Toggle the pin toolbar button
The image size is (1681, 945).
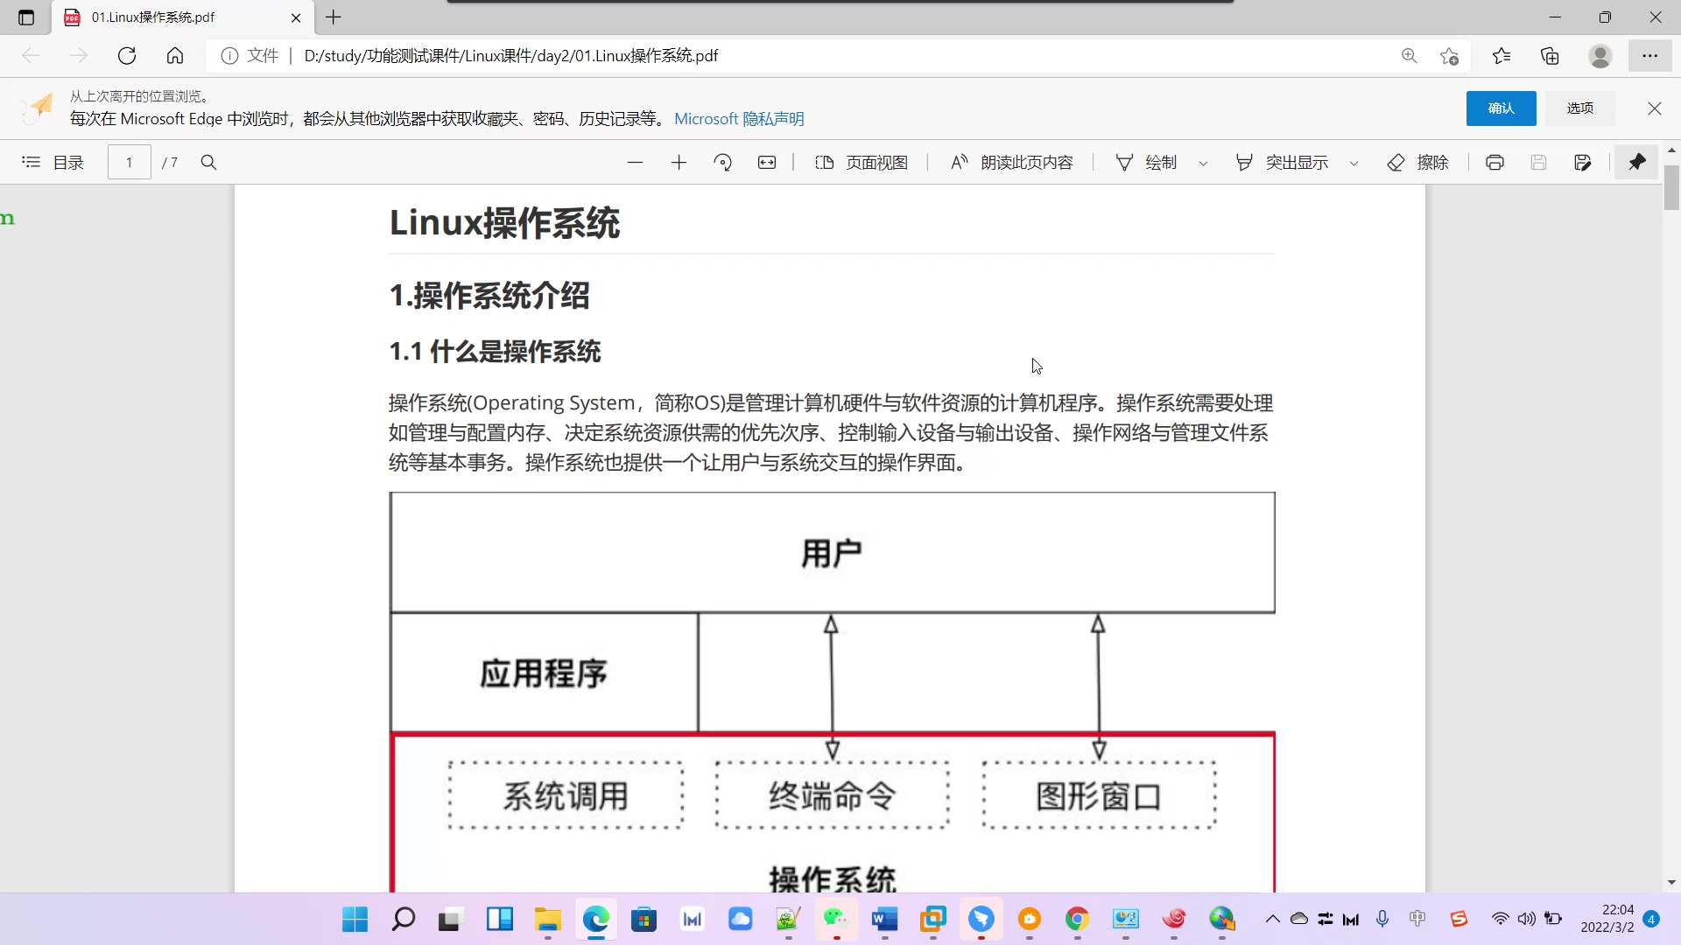(x=1637, y=163)
